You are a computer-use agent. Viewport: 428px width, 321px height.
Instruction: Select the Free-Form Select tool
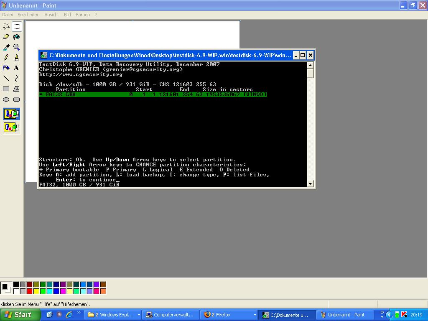pyautogui.click(x=6, y=26)
